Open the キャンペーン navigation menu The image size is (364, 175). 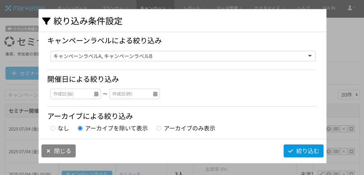pyautogui.click(x=155, y=8)
